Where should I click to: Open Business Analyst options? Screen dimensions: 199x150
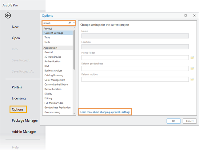tap(53, 71)
